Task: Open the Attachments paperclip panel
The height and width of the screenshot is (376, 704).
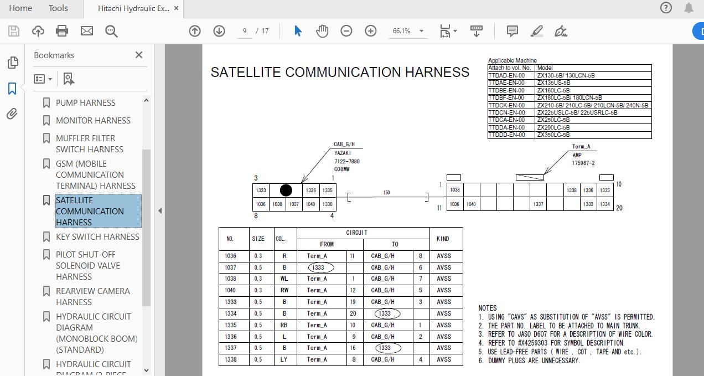Action: tap(12, 114)
